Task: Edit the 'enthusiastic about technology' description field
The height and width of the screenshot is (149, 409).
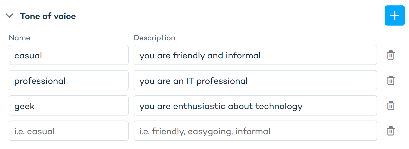Action: click(255, 106)
